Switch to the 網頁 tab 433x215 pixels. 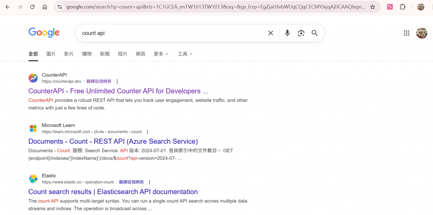(x=140, y=54)
